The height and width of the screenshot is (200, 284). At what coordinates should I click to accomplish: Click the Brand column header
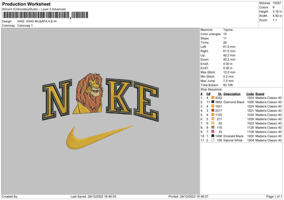[260, 94]
